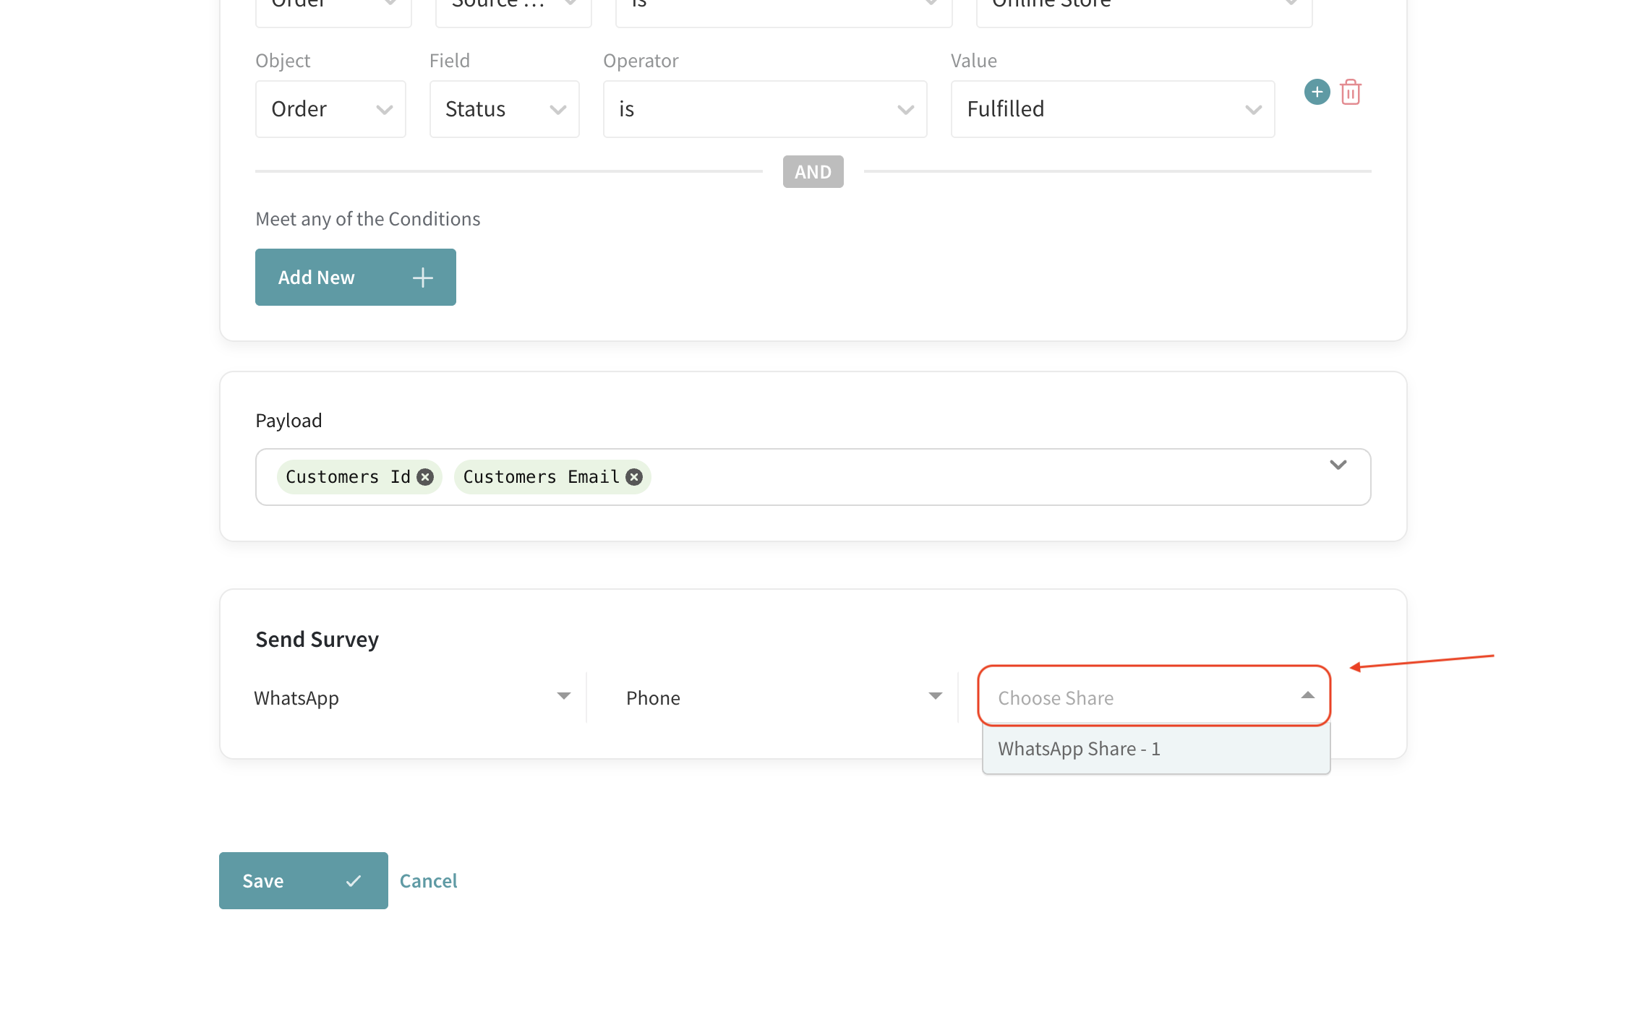Viewport: 1637px width, 1022px height.
Task: Click the checkmark icon on Save button
Action: tap(354, 881)
